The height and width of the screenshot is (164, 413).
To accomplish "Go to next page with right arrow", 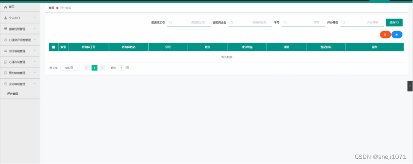I will coord(103,68).
